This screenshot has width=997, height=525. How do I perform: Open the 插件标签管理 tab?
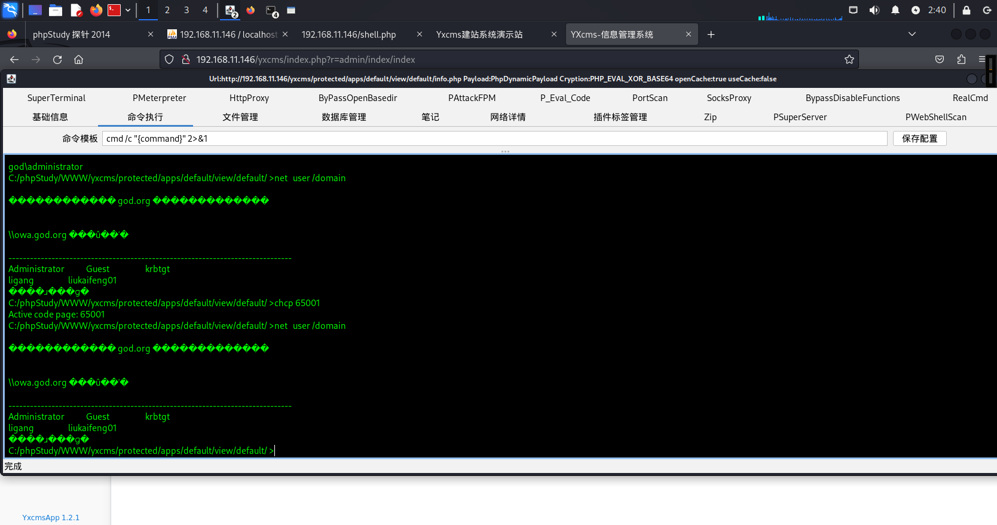point(620,117)
